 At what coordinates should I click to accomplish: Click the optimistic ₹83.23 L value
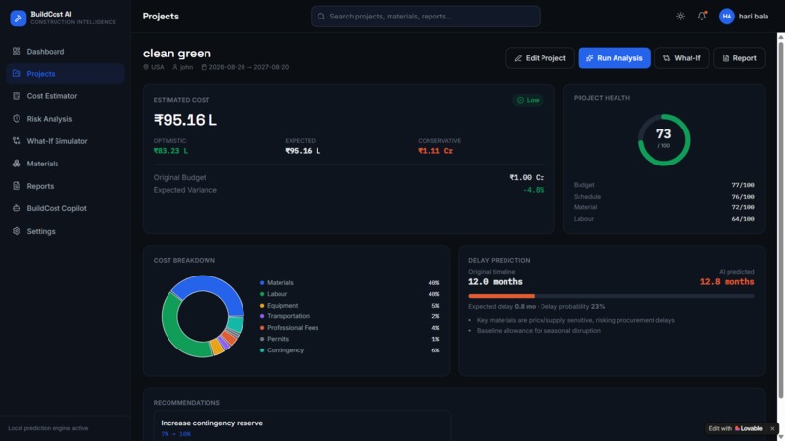[170, 151]
